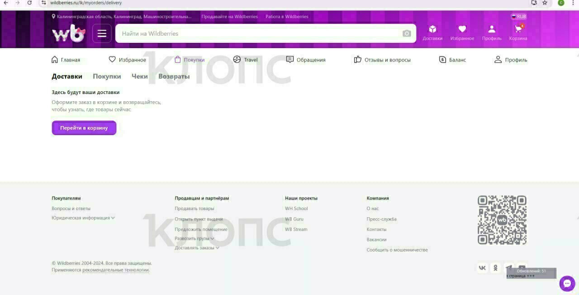Click the browser address bar URL
The height and width of the screenshot is (295, 579).
pos(86,3)
